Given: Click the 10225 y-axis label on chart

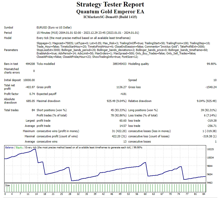Looking at the screenshot, I should coord(210,149).
